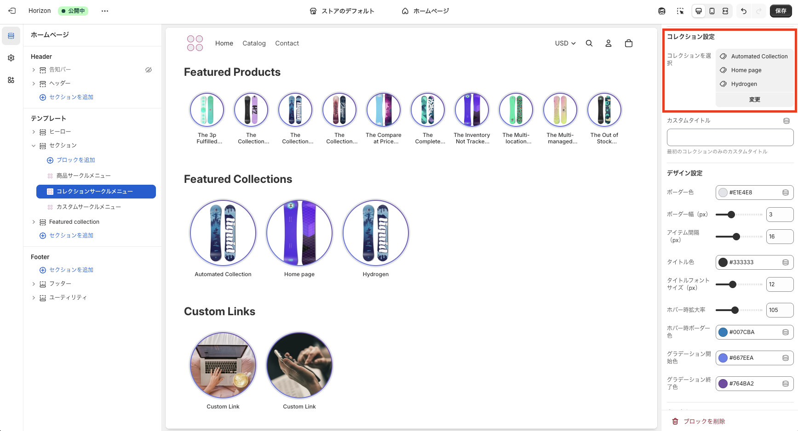Toggle visibility of 告知バー section
This screenshot has height=431, width=798.
click(x=149, y=70)
